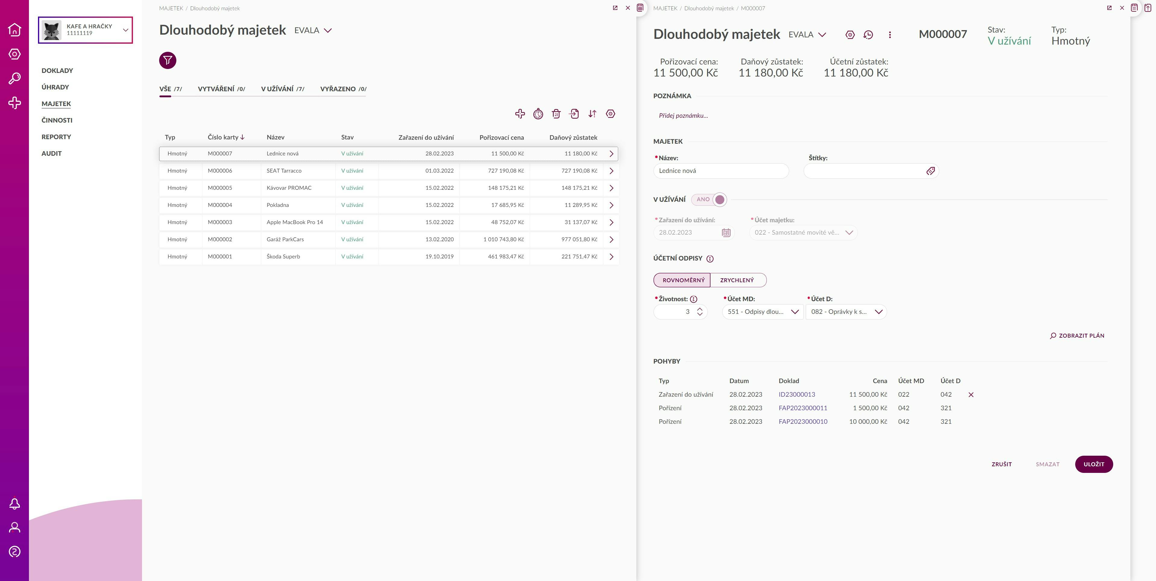
Task: Open REPORTY menu item
Action: [x=56, y=137]
